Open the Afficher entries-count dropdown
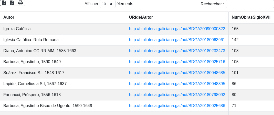274x115 pixels. click(107, 4)
